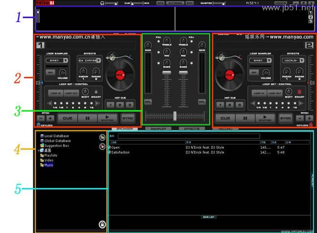Click the deck 1 turntable vinyl

(121, 75)
